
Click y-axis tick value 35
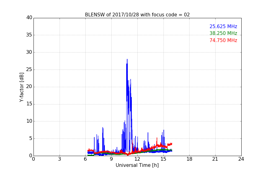[x=29, y=35]
